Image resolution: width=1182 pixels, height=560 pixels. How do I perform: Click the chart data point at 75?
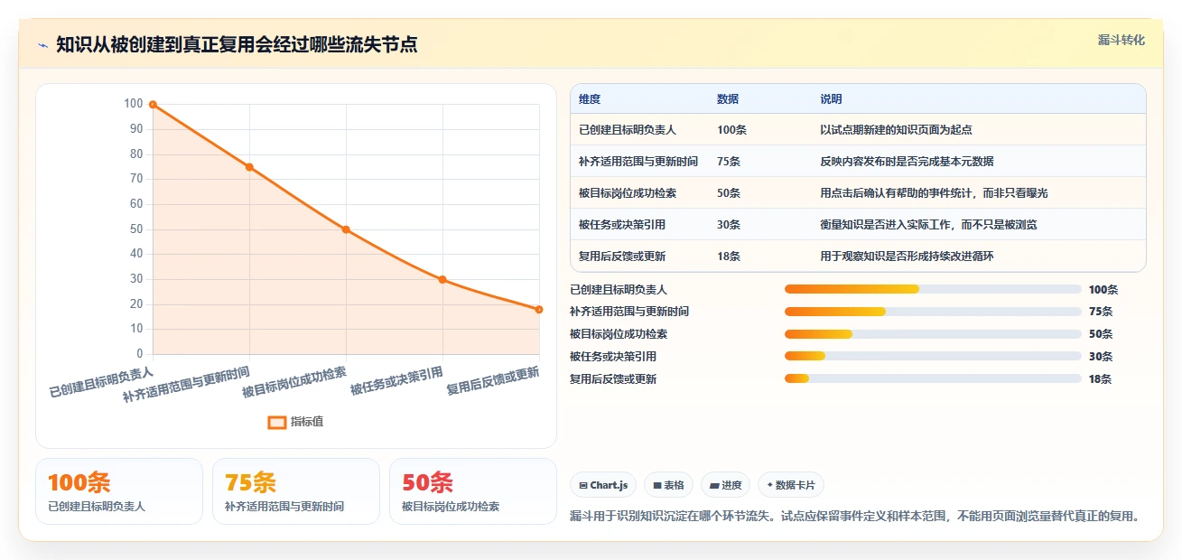[249, 167]
